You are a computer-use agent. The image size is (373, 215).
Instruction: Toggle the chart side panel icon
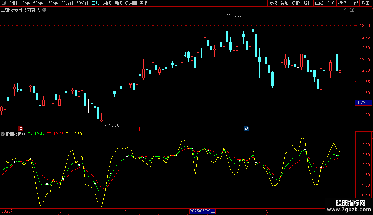point(352,10)
